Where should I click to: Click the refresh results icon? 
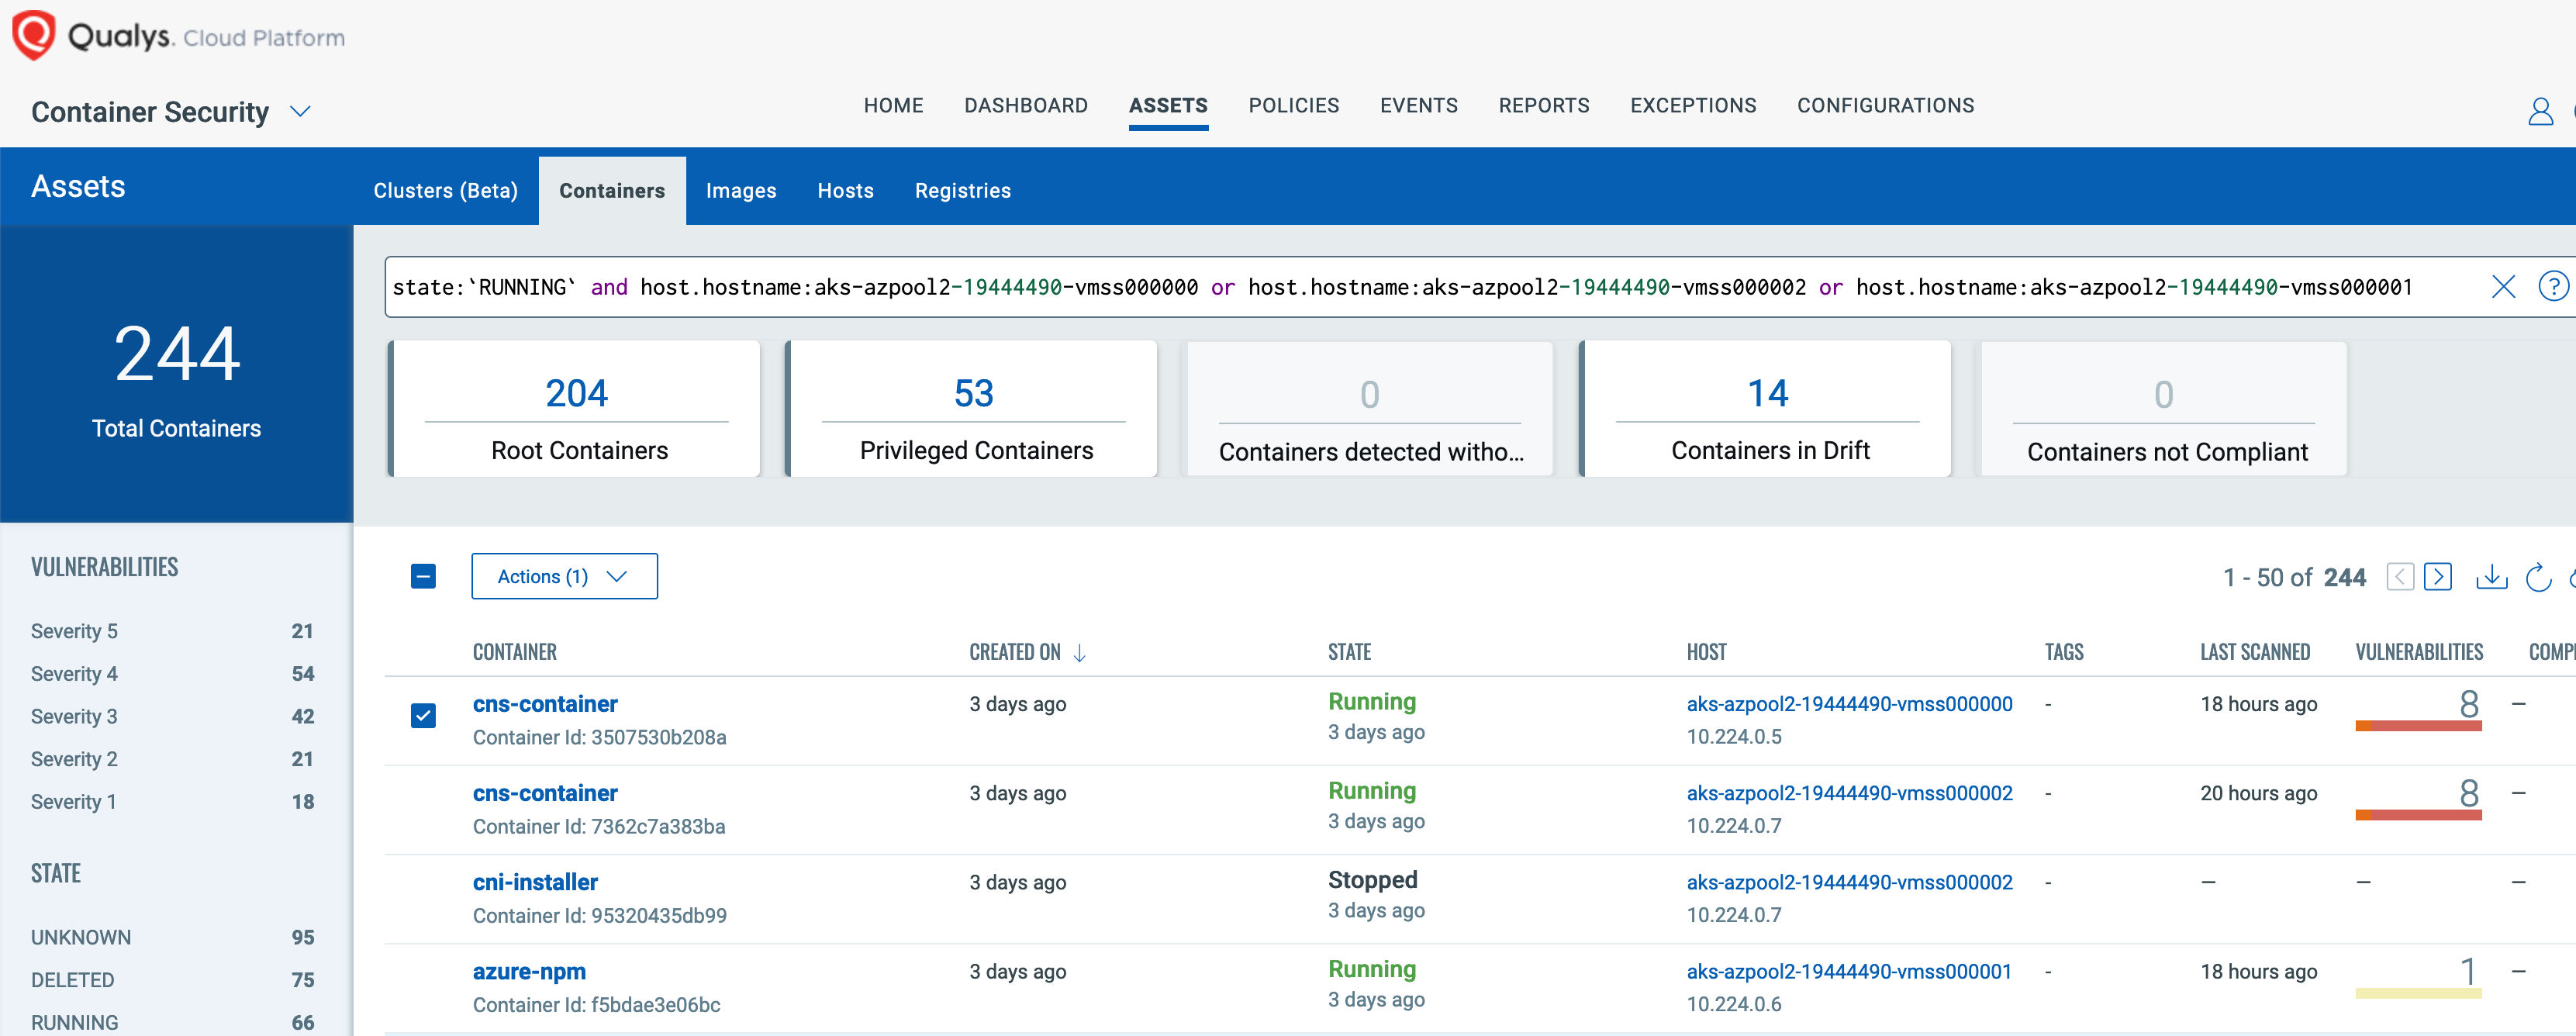pos(2537,577)
